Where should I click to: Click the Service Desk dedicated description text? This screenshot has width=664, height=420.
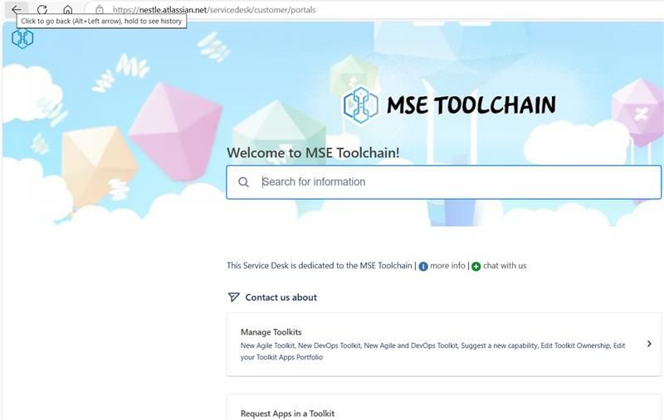click(x=320, y=265)
